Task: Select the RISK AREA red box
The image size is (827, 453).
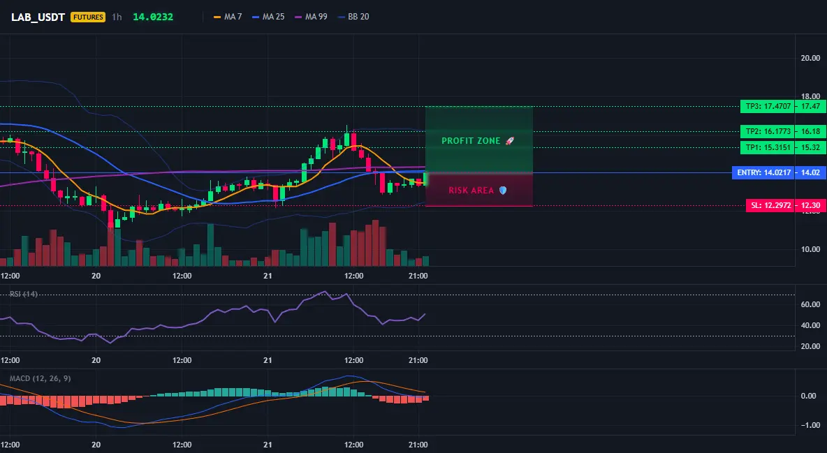Action: (x=479, y=189)
